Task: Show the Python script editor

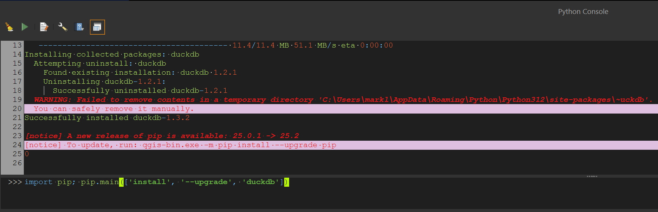Action: (x=44, y=27)
